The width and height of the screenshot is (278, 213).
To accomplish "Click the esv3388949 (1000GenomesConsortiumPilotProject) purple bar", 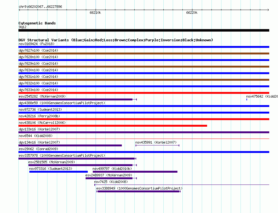I will [138, 191].
